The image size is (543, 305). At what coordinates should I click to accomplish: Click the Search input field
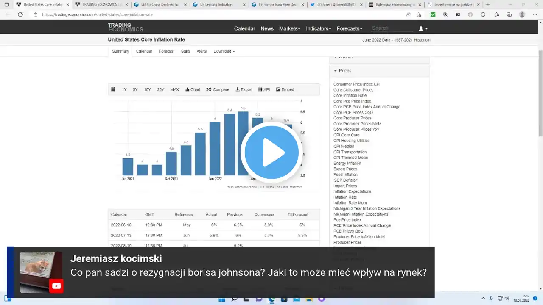coord(392,28)
